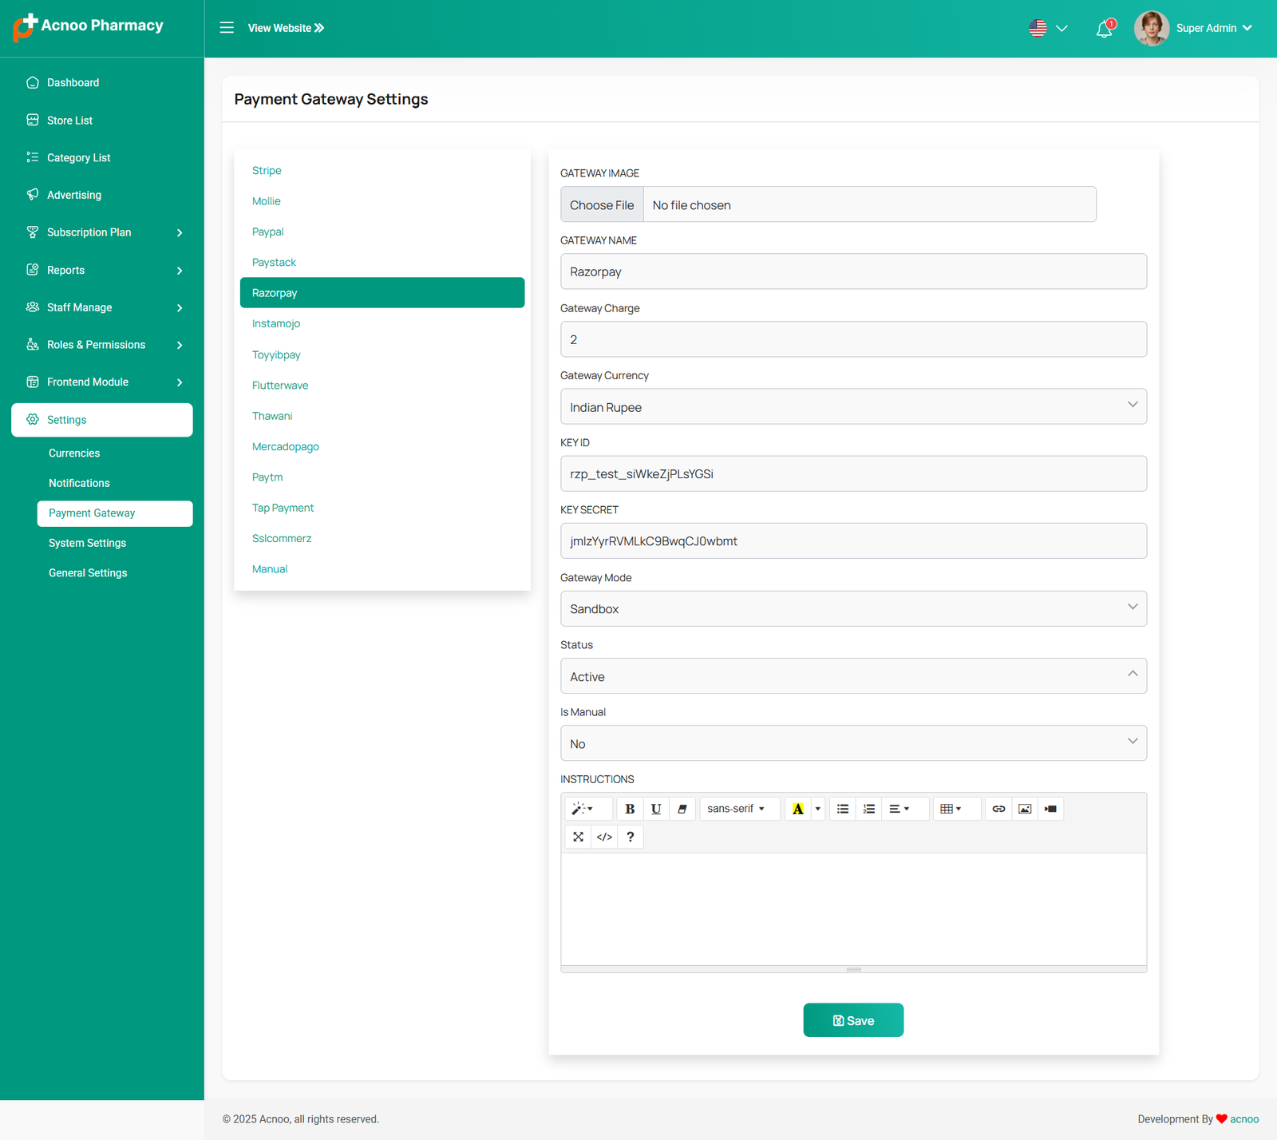This screenshot has height=1140, width=1277.
Task: Click the eraser remove-font-style icon
Action: 682,809
